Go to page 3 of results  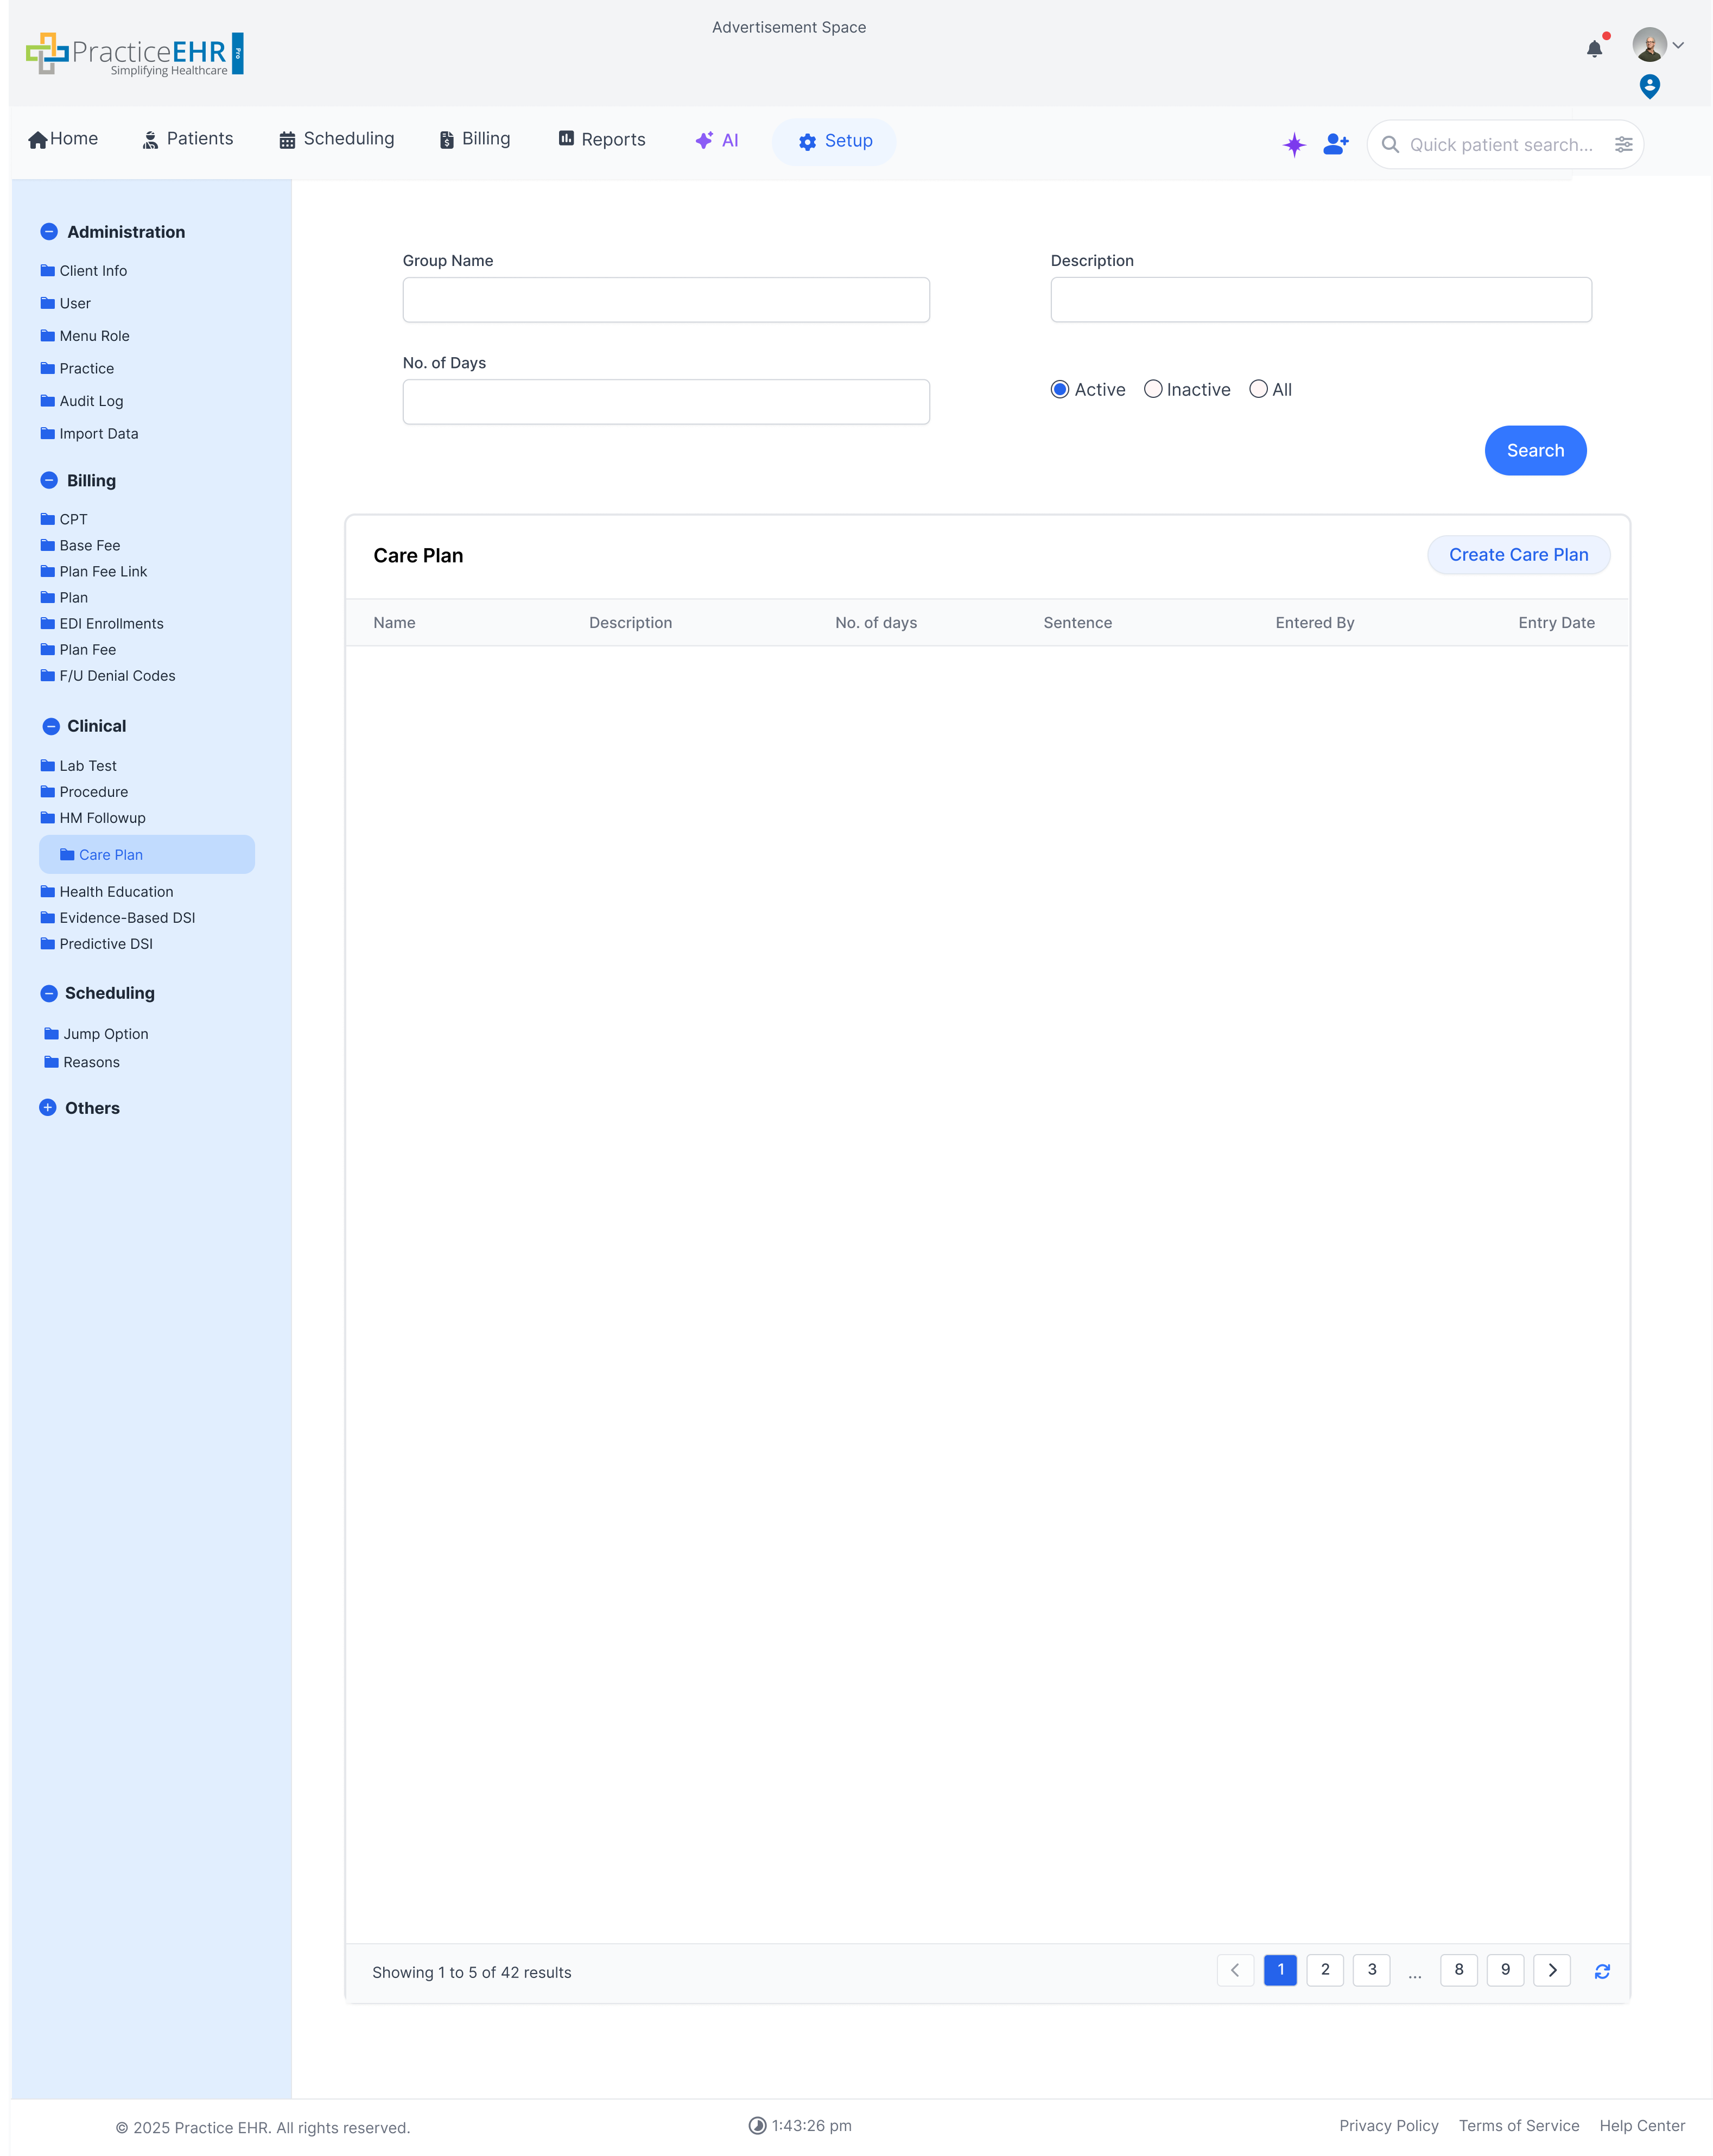[1371, 1970]
